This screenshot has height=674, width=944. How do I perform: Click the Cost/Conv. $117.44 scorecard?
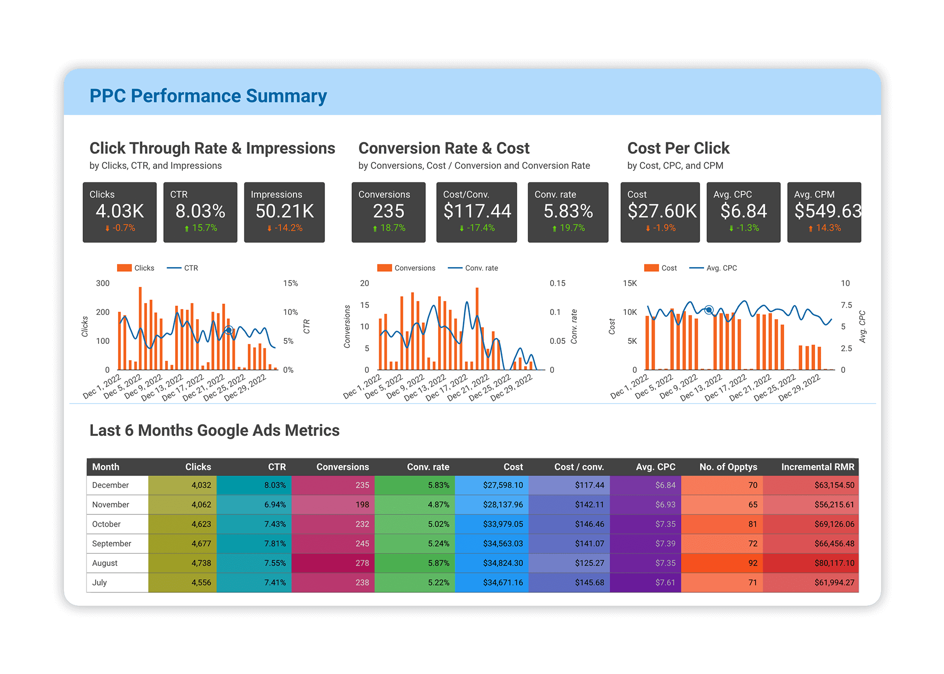(476, 212)
